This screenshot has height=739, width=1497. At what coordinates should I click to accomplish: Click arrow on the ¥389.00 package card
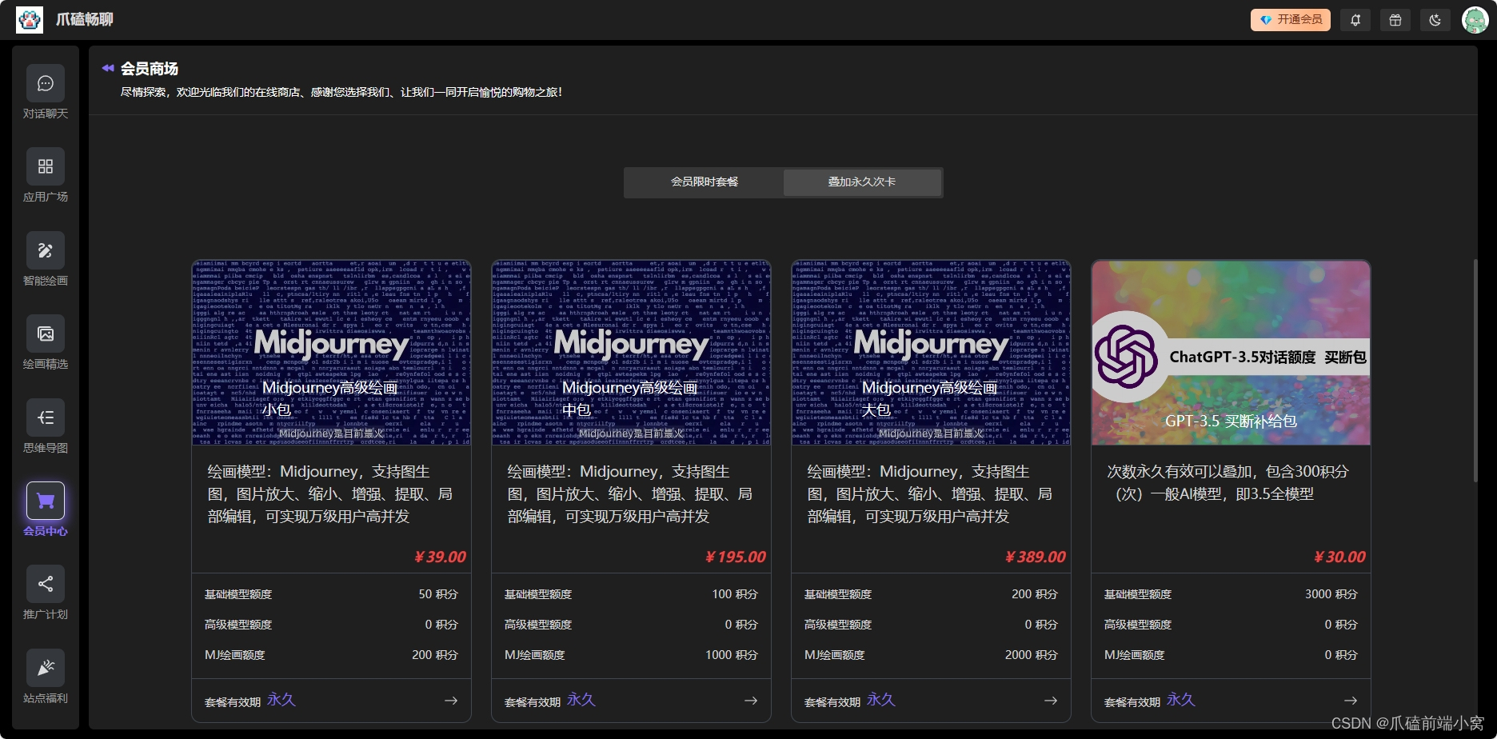tap(1051, 701)
